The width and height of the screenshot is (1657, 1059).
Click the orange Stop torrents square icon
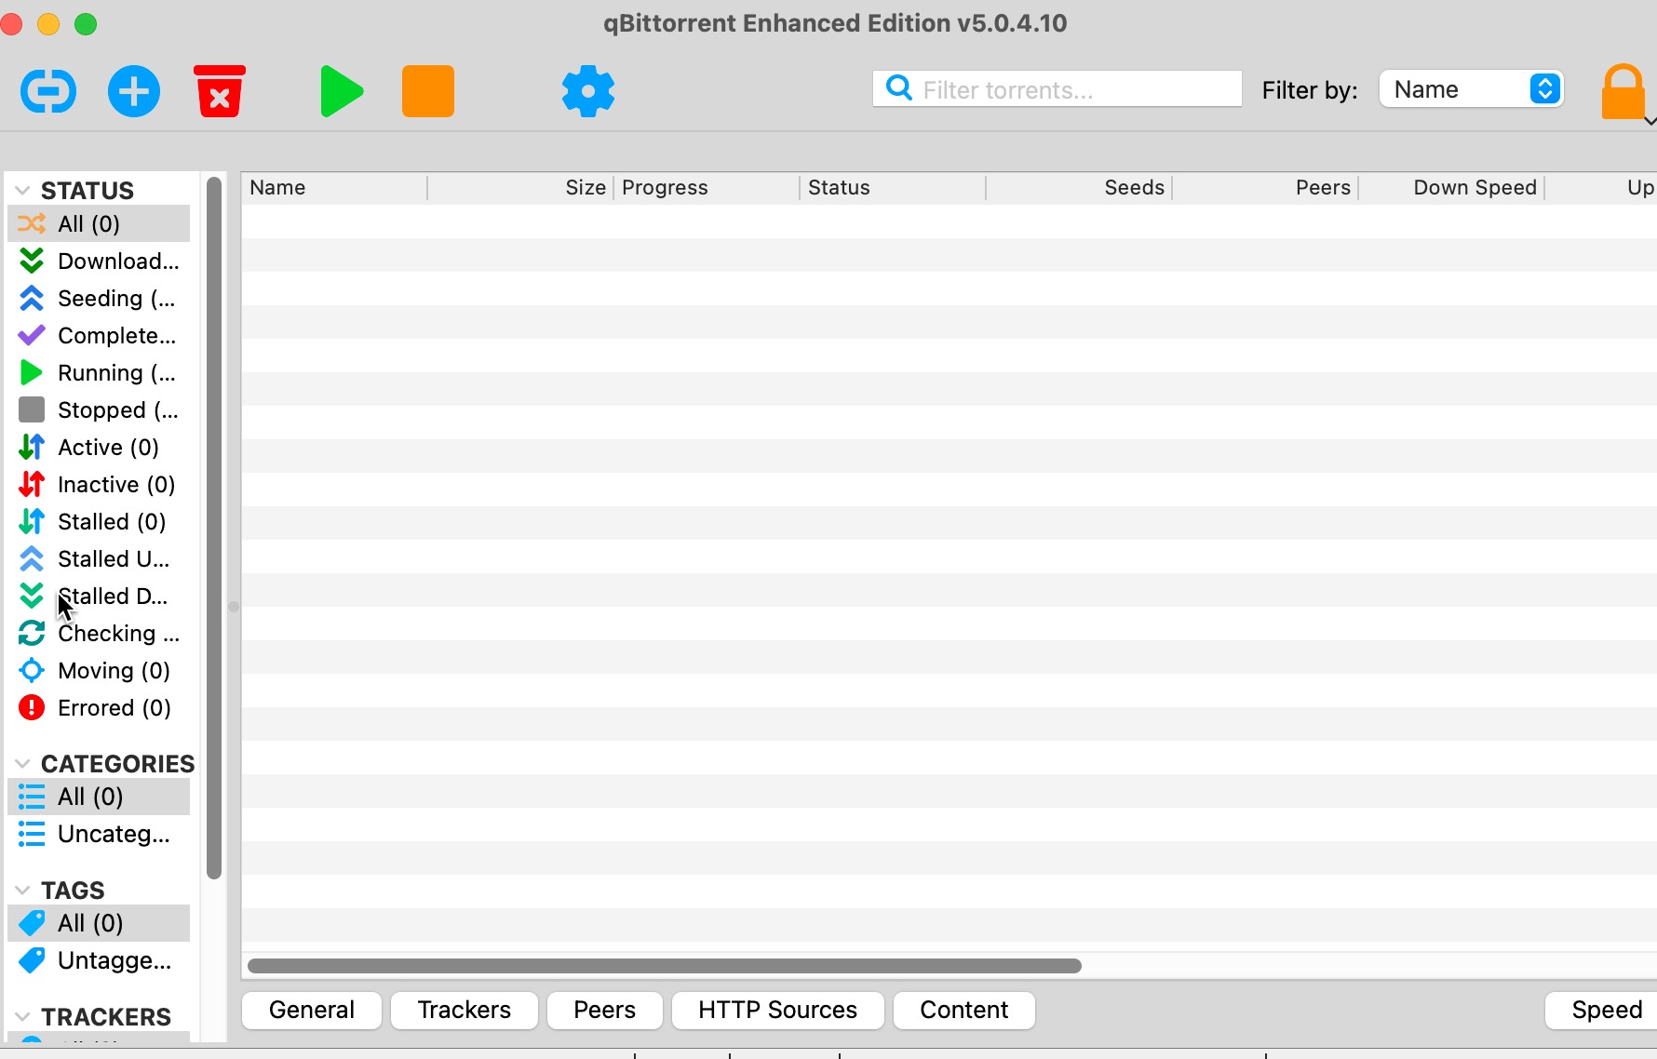click(x=428, y=91)
